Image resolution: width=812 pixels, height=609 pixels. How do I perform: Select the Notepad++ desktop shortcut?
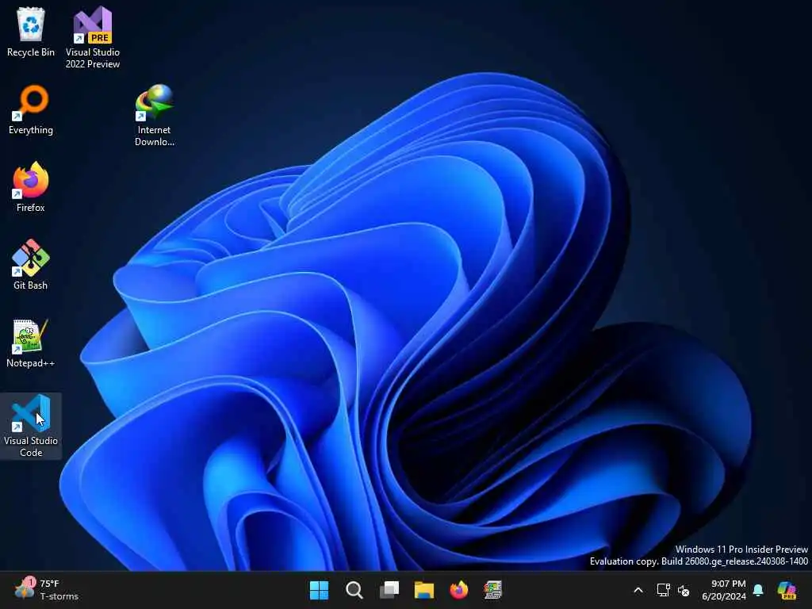31,343
